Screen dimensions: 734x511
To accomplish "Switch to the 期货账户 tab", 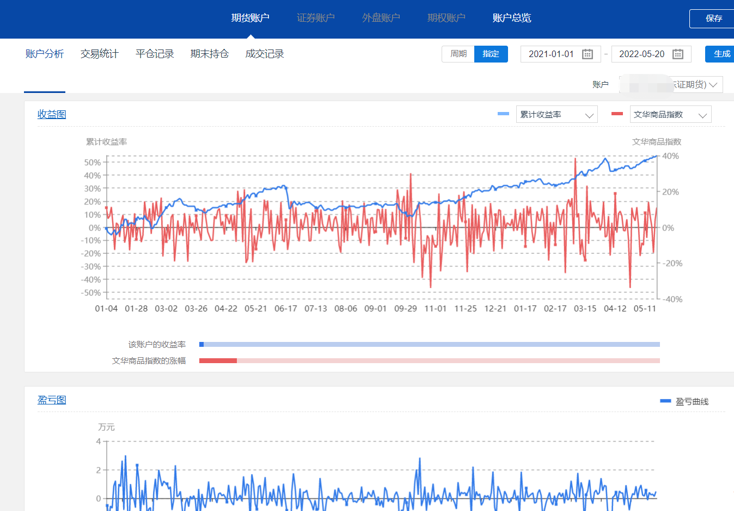I will point(250,18).
